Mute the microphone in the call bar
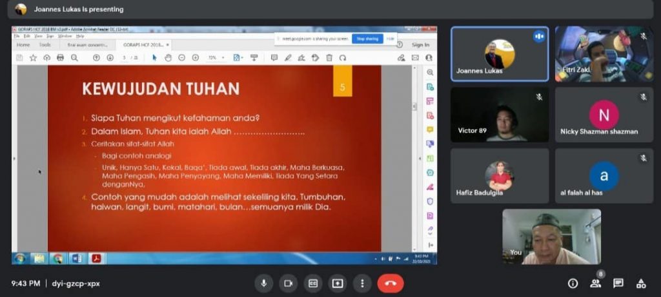Image resolution: width=661 pixels, height=297 pixels. point(263,283)
